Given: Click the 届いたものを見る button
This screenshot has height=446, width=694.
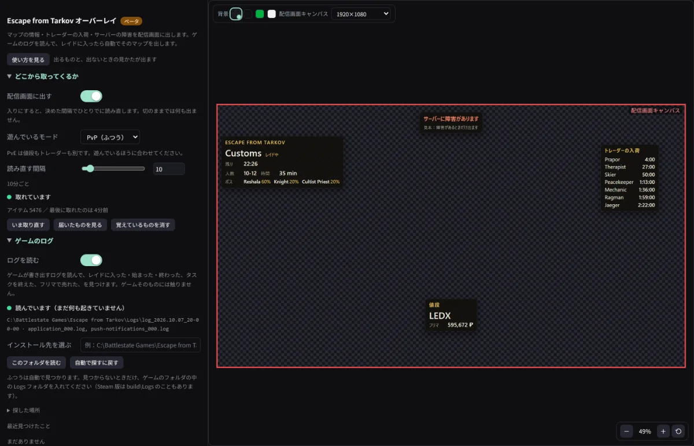Looking at the screenshot, I should click(x=80, y=225).
